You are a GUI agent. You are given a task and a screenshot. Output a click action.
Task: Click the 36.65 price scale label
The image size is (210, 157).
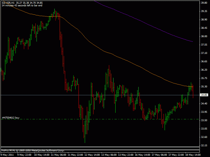204,62
